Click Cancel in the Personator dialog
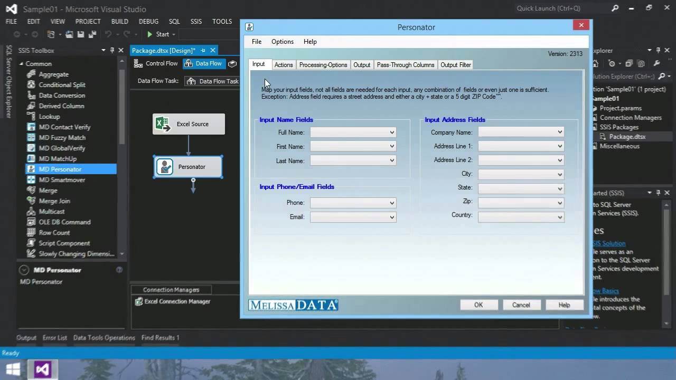The image size is (676, 380). point(521,305)
